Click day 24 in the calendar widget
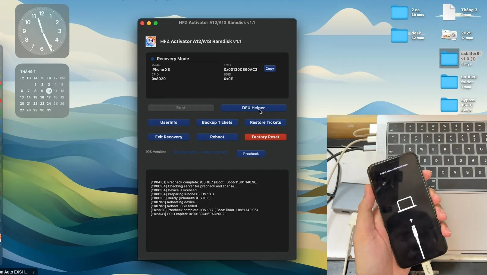 click(49, 104)
